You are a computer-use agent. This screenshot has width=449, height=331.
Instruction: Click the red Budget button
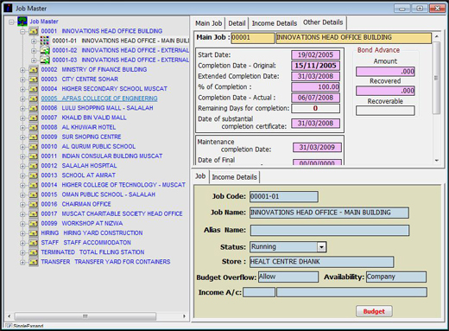click(374, 311)
